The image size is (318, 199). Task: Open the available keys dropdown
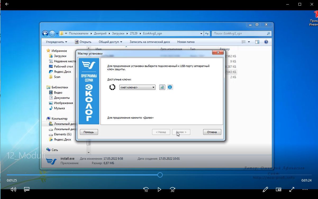point(137,87)
